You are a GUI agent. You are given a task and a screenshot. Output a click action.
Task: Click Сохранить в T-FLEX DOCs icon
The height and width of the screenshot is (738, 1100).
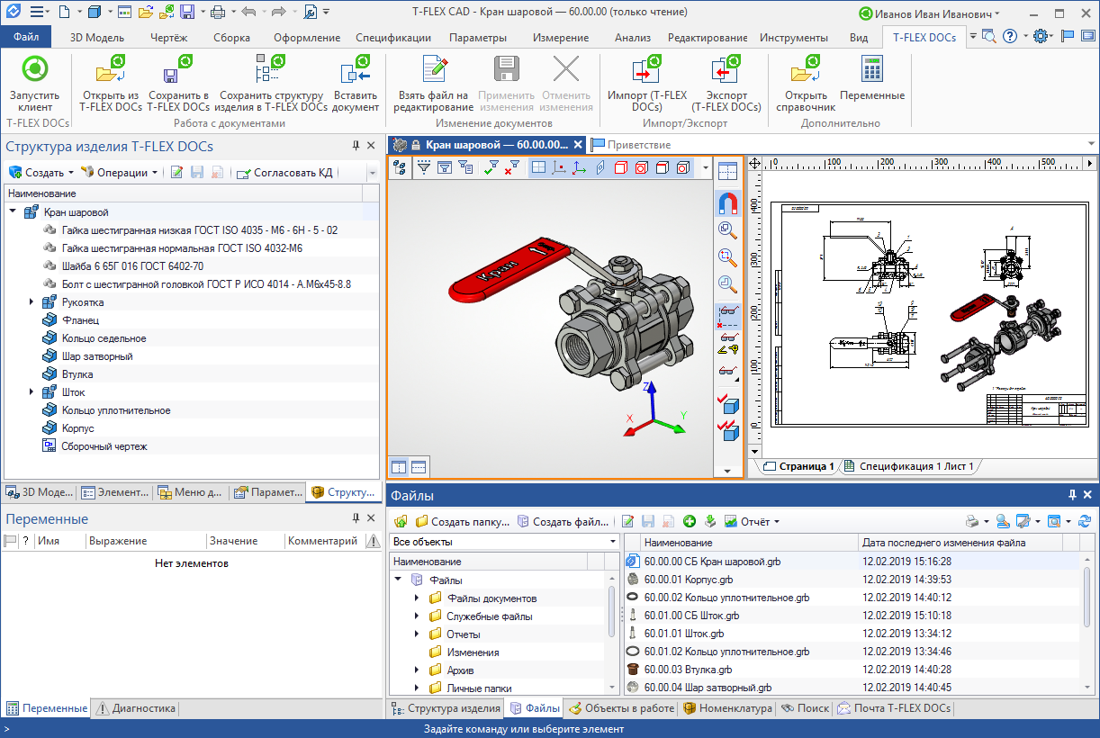click(x=178, y=70)
